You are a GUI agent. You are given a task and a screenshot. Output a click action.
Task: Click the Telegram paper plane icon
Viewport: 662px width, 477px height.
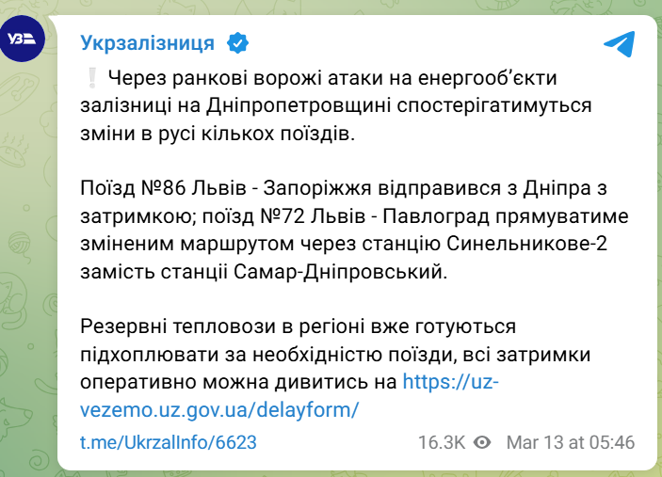click(x=618, y=44)
